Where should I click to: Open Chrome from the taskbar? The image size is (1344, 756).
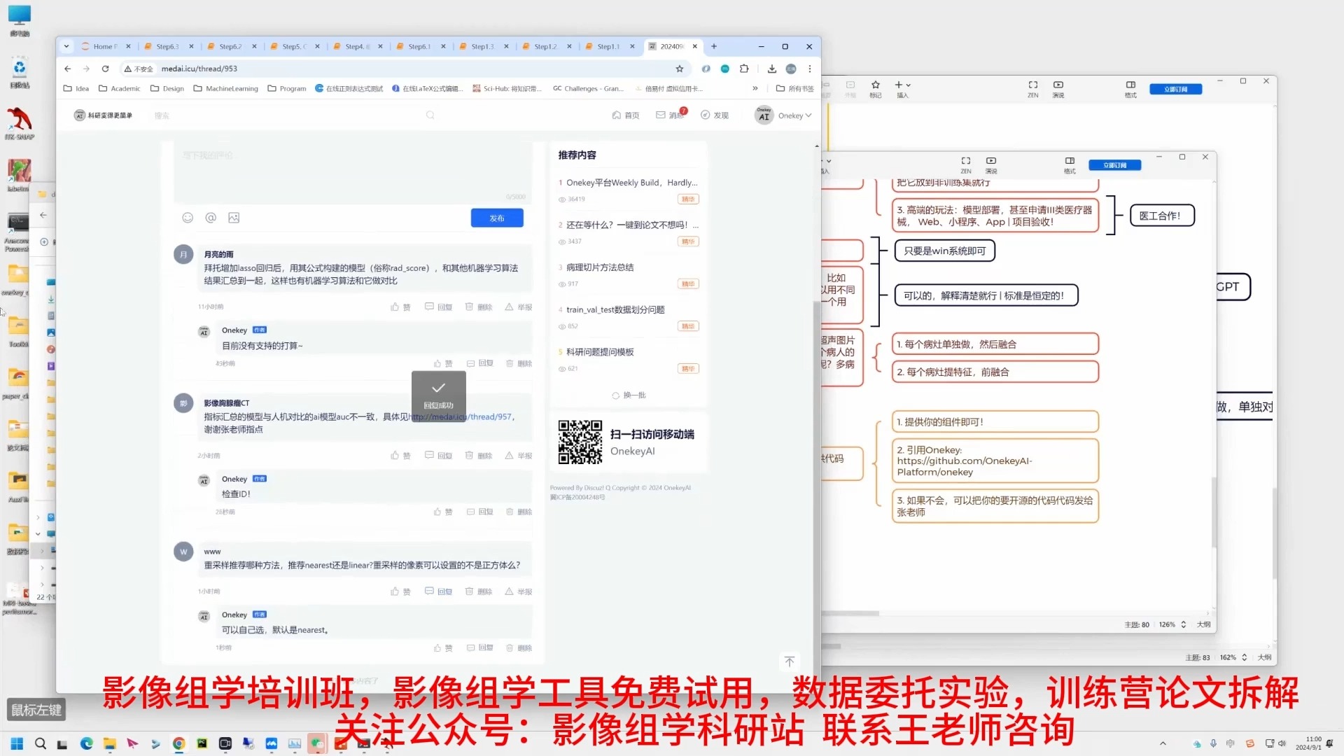point(178,743)
